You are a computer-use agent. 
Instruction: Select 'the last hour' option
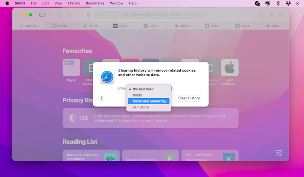pyautogui.click(x=149, y=89)
